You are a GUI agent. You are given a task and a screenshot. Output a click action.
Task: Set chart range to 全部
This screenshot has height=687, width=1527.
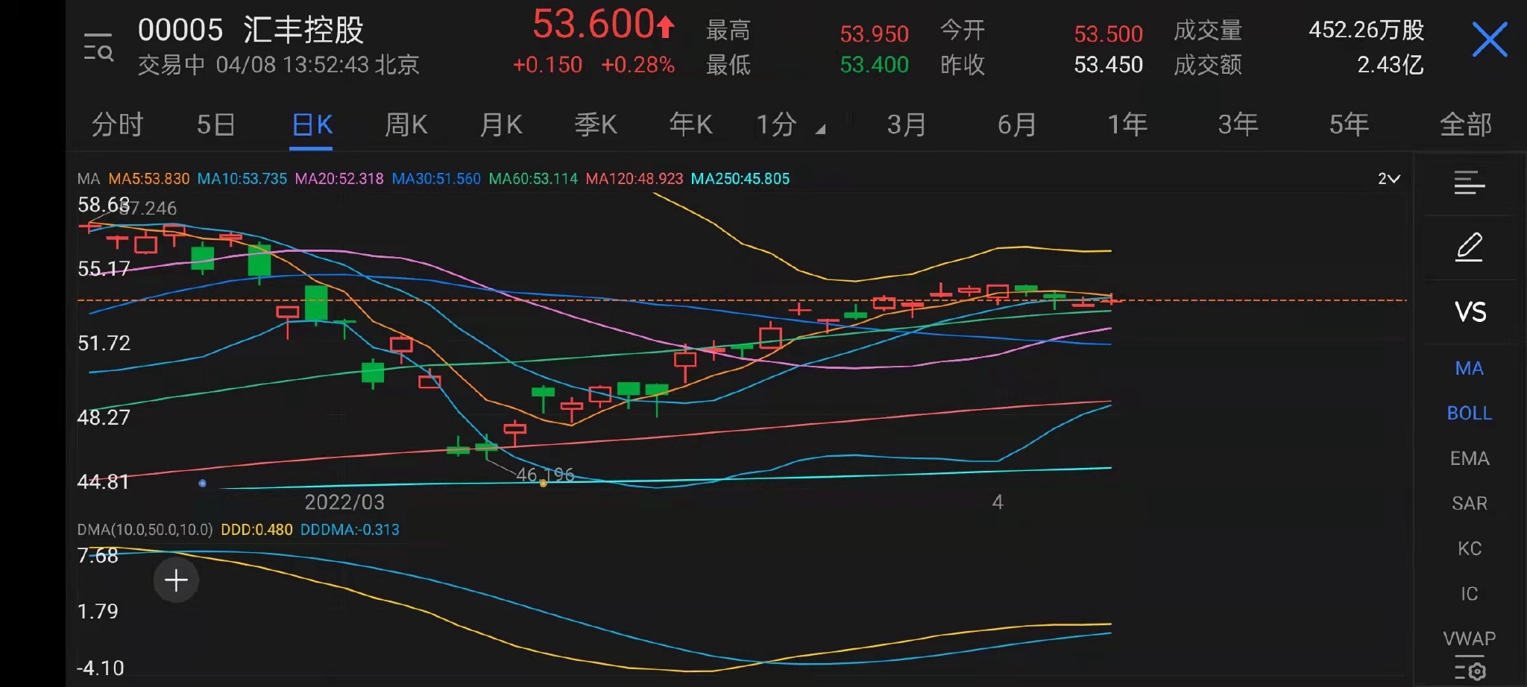coord(1466,124)
